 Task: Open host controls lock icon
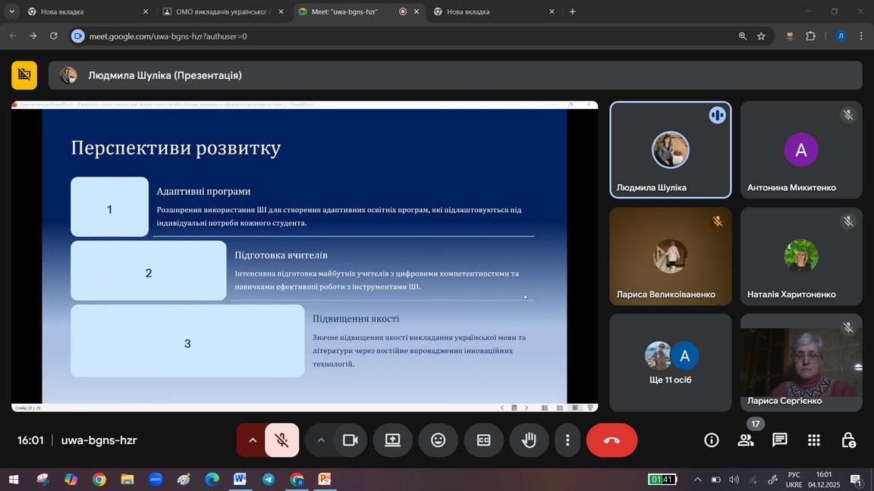[848, 440]
